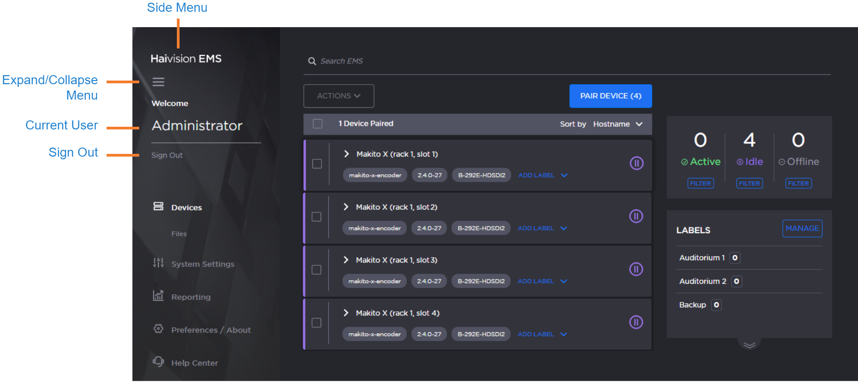Screen dimensions: 858x382
Task: Click the Preferences / About gear icon
Action: click(x=158, y=329)
